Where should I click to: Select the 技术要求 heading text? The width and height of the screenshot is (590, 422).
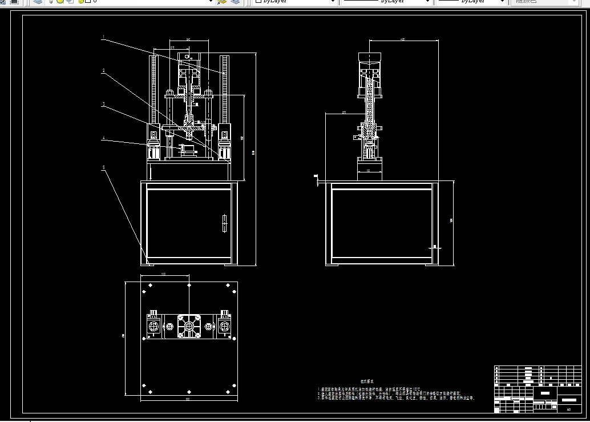[367, 381]
